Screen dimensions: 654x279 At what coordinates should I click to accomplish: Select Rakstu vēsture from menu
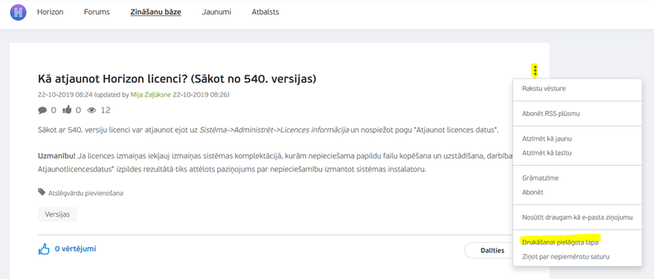[544, 88]
